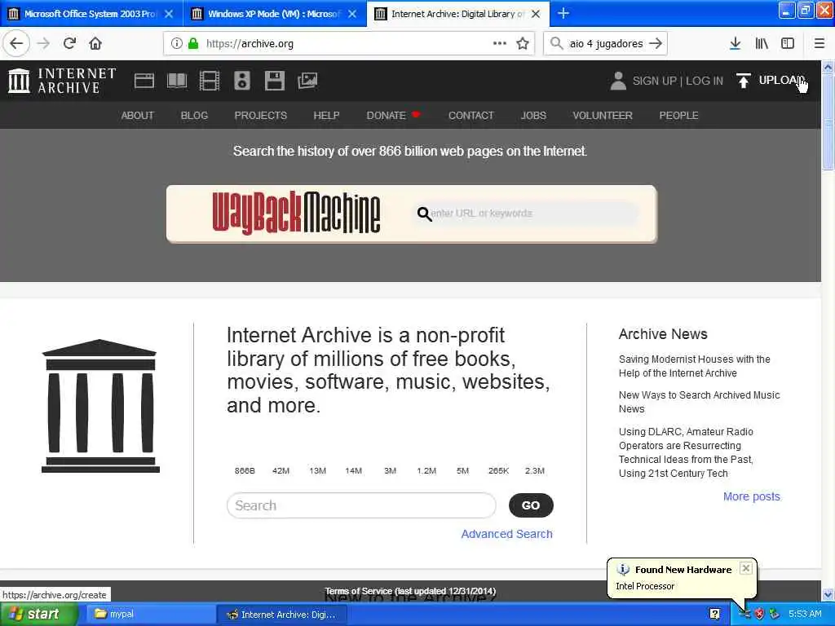Viewport: 835px width, 626px height.
Task: Click the GO search button
Action: (x=531, y=505)
